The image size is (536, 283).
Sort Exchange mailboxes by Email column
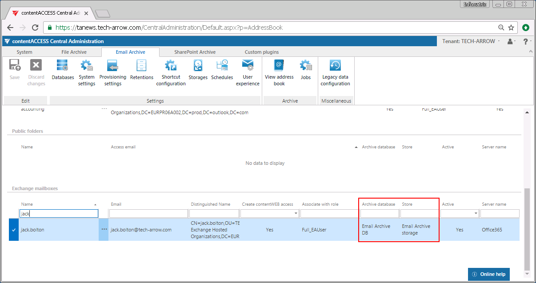(116, 204)
